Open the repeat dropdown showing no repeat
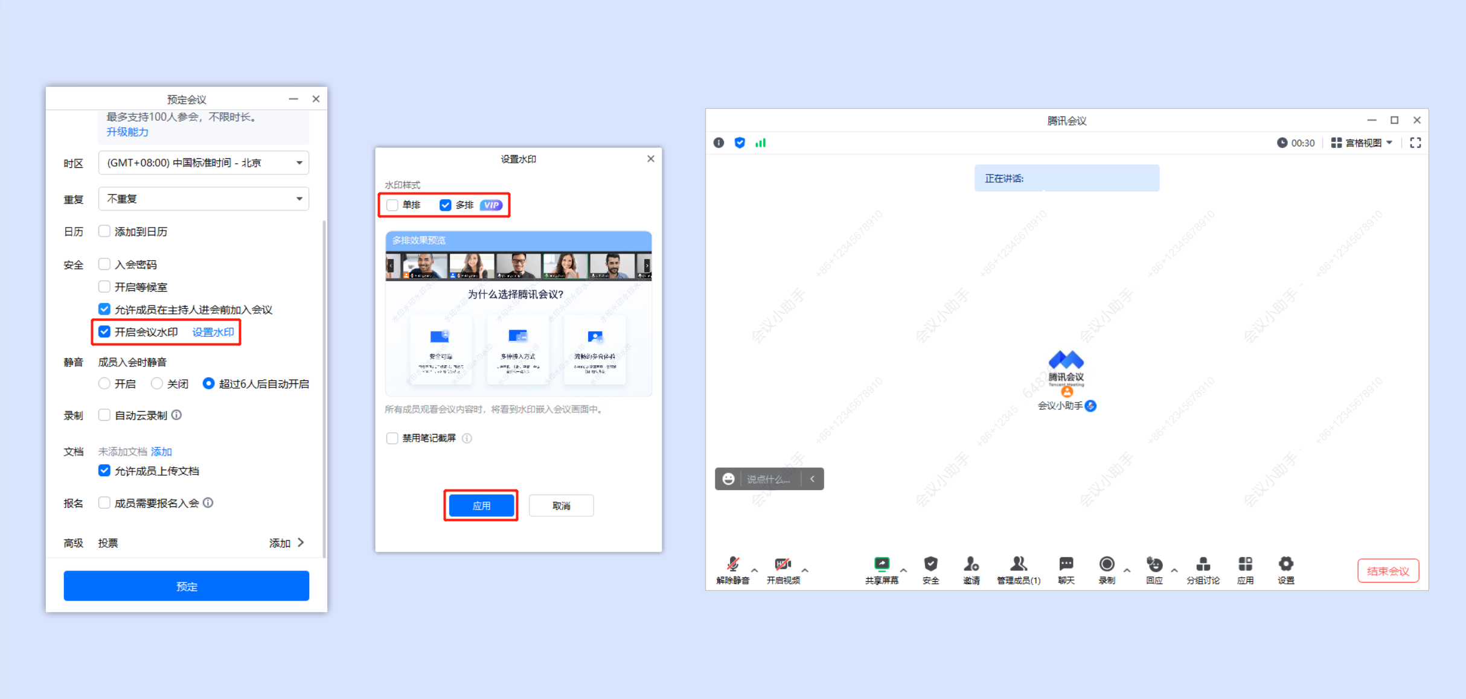This screenshot has height=699, width=1466. point(203,199)
